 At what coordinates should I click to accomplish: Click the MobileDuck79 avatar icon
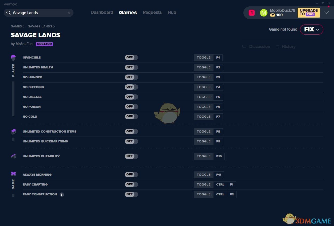click(x=263, y=13)
